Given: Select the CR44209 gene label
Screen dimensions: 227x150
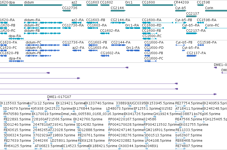Looking at the screenshot, I should [181, 2].
